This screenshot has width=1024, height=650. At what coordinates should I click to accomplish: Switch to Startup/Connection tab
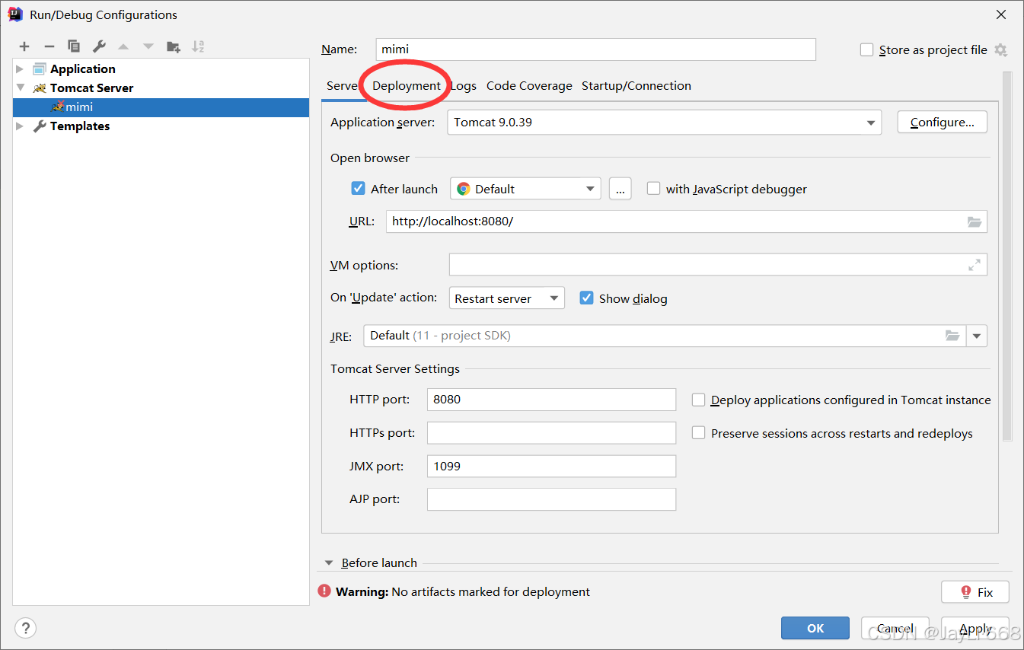point(636,86)
